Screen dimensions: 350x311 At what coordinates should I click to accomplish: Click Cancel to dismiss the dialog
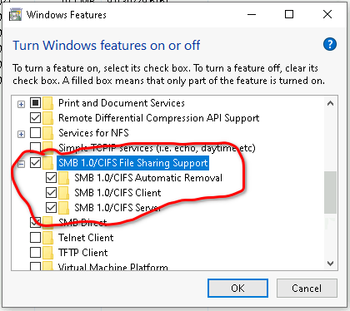point(307,289)
